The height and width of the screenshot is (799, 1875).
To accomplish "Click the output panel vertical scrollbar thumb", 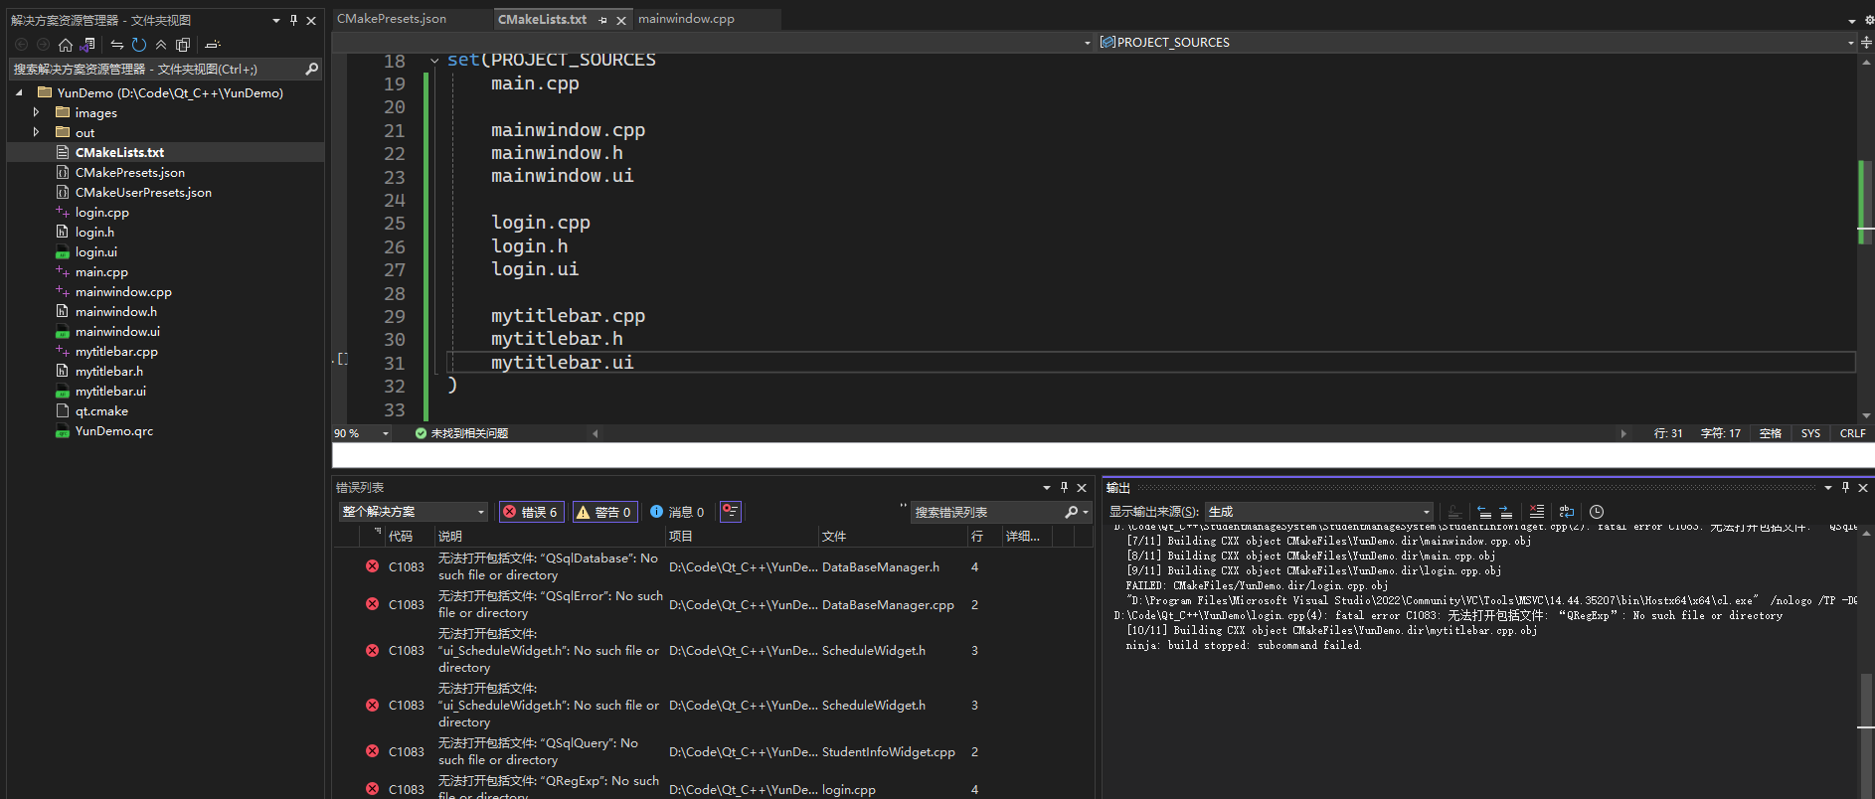I will 1866,701.
